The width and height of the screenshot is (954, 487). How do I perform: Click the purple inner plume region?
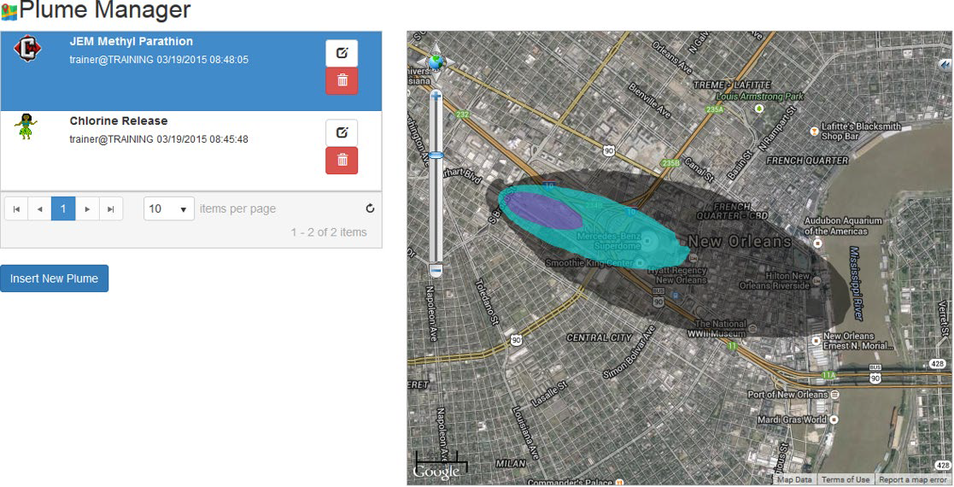pos(543,211)
